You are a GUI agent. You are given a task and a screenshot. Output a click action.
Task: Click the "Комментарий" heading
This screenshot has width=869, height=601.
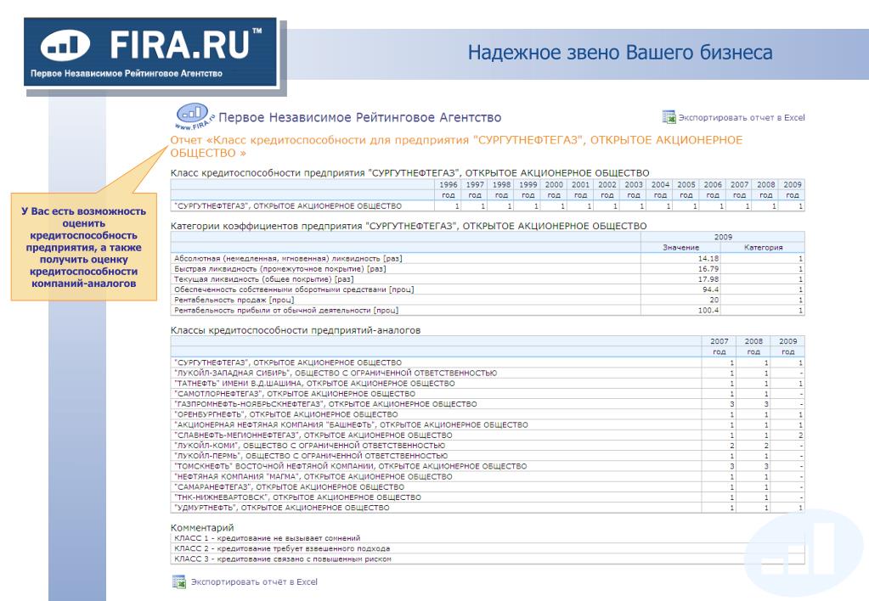[x=202, y=527]
